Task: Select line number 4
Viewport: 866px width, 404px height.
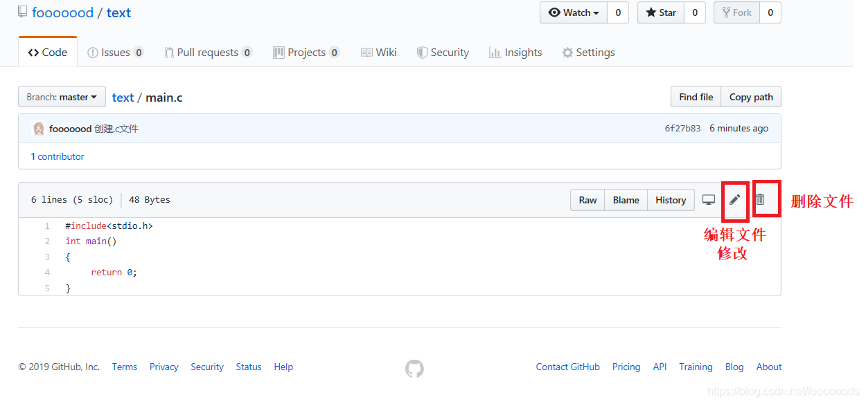Action: pos(47,273)
